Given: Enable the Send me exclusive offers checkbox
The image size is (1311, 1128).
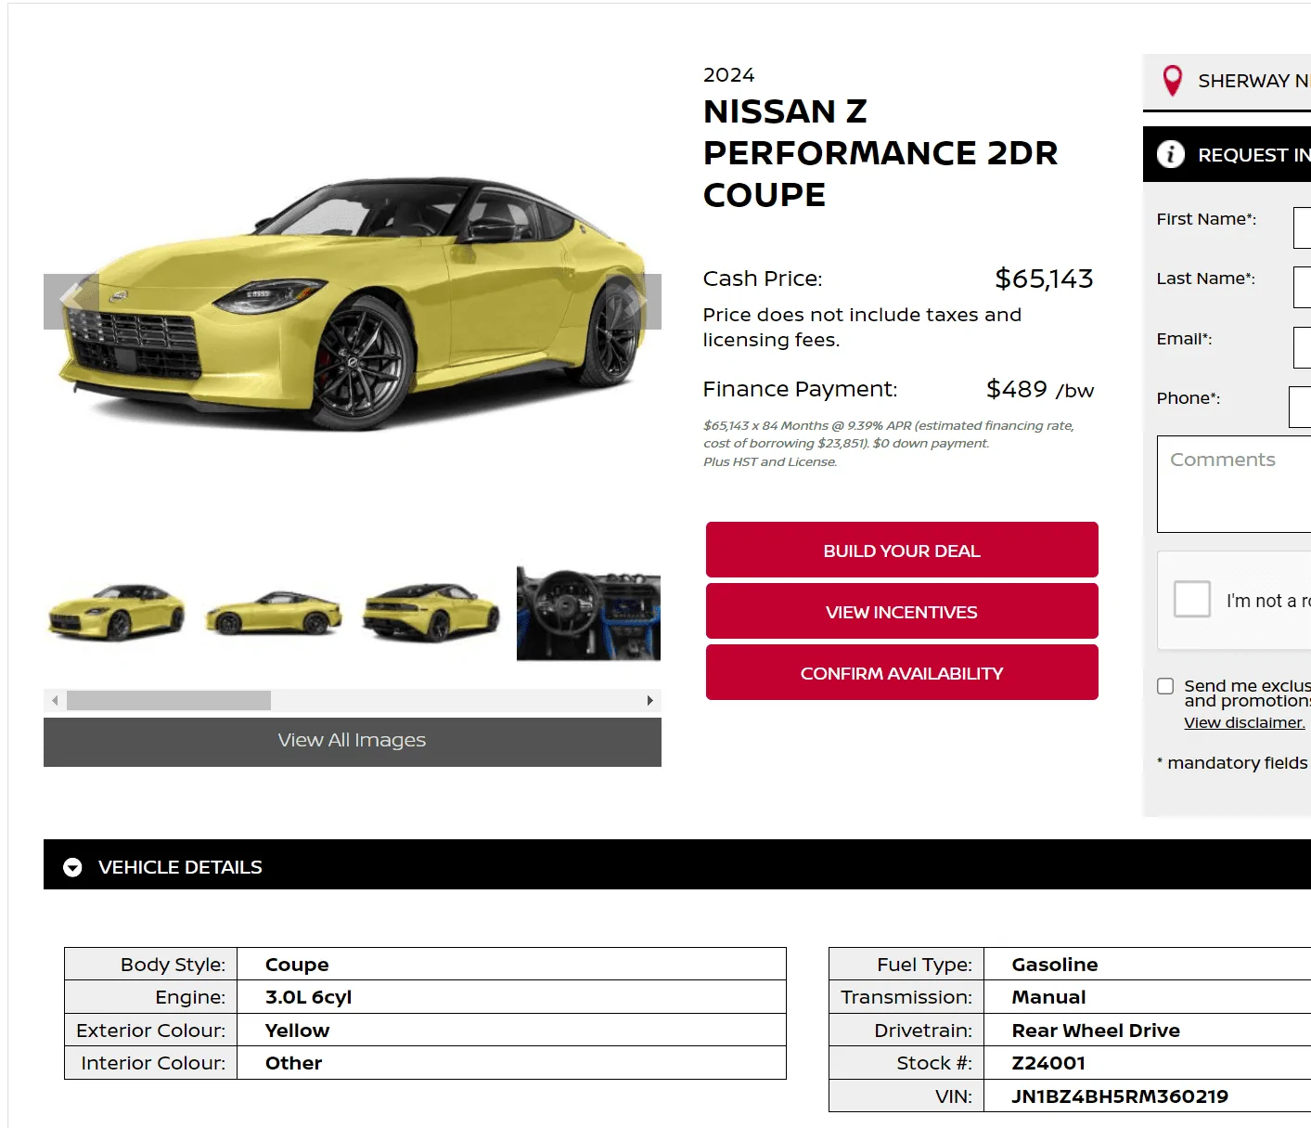Looking at the screenshot, I should point(1165,686).
